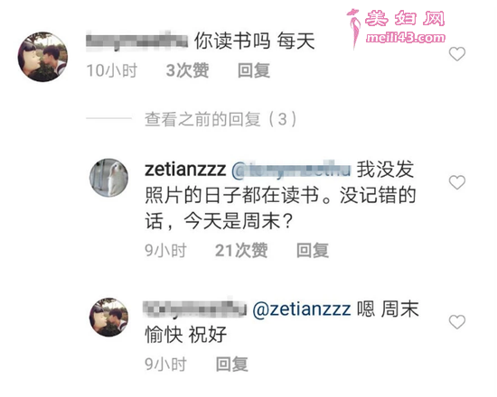Like zetianzzz's reply about 周末
497x397 pixels.
click(457, 182)
